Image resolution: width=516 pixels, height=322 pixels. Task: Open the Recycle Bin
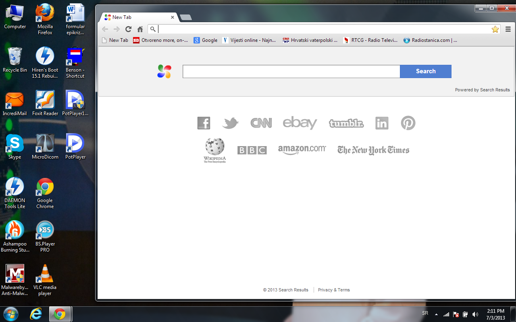pyautogui.click(x=15, y=60)
